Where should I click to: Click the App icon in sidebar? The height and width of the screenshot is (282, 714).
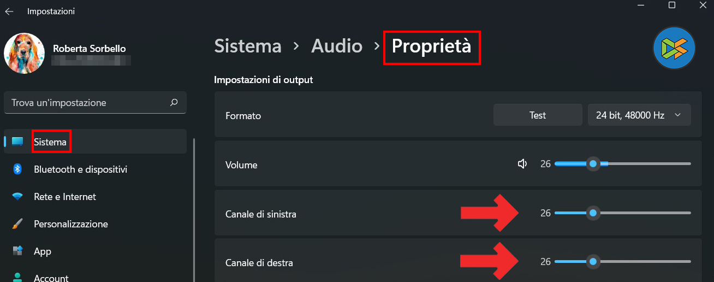pos(17,251)
